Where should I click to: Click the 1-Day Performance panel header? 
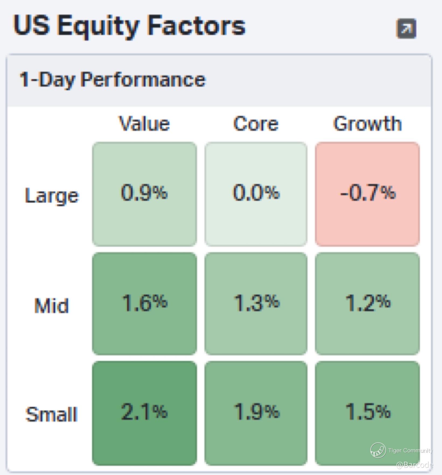(113, 80)
